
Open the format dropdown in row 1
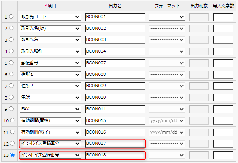167,17
